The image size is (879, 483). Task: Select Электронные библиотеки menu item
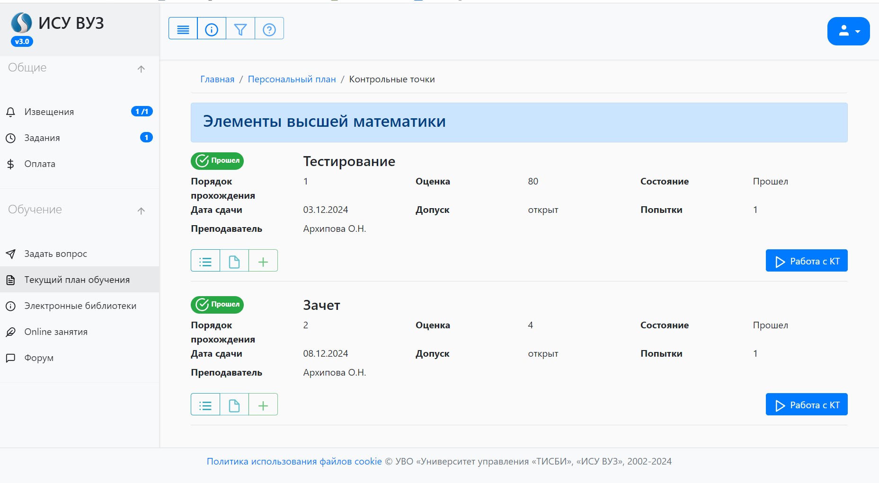click(x=80, y=306)
